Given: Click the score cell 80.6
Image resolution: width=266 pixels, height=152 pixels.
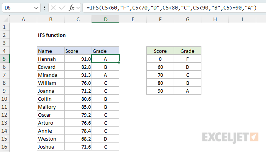Looking at the screenshot, I should (78, 99).
